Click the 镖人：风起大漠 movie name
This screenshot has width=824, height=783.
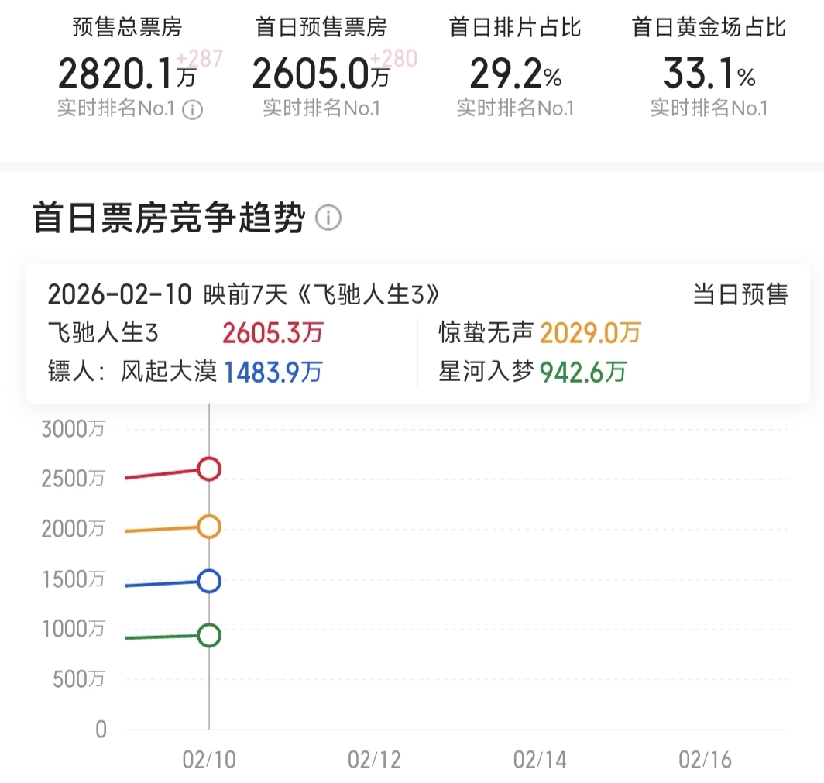pyautogui.click(x=132, y=372)
